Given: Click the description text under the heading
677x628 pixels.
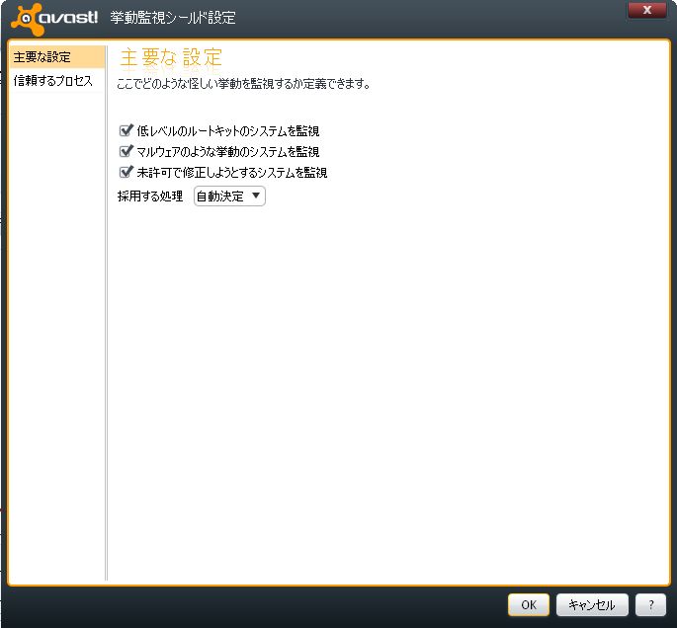Looking at the screenshot, I should (x=243, y=84).
